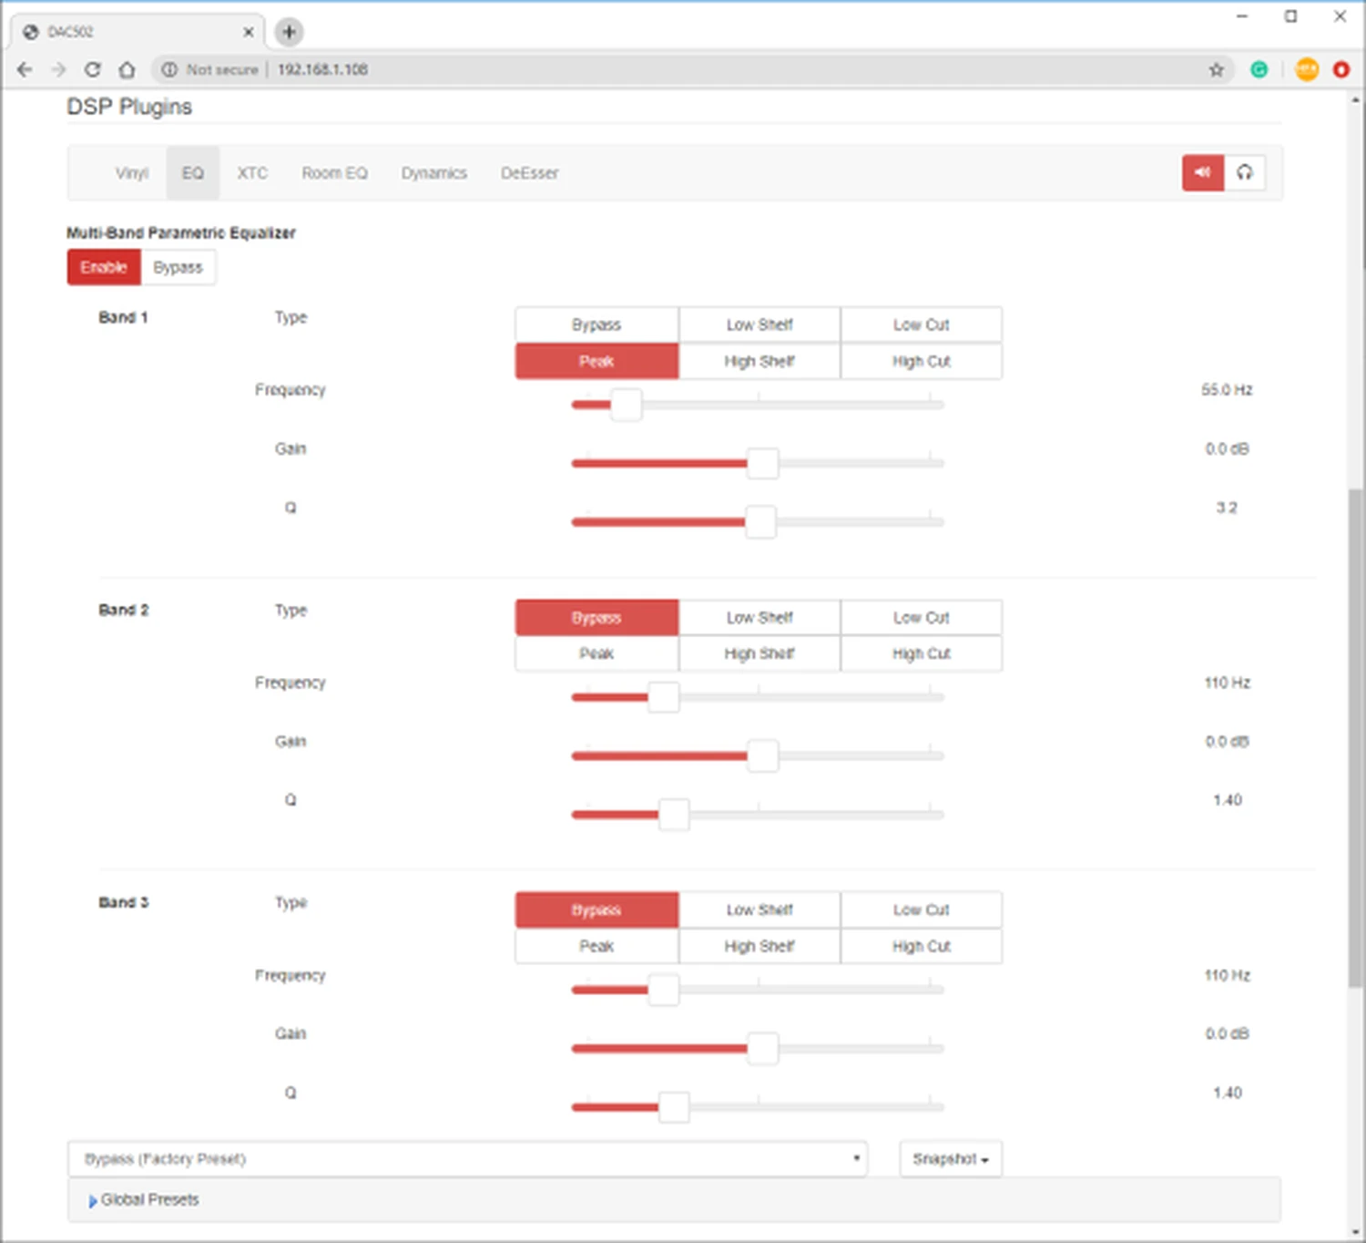Bookmark this page with the star icon
This screenshot has width=1366, height=1243.
(1216, 69)
